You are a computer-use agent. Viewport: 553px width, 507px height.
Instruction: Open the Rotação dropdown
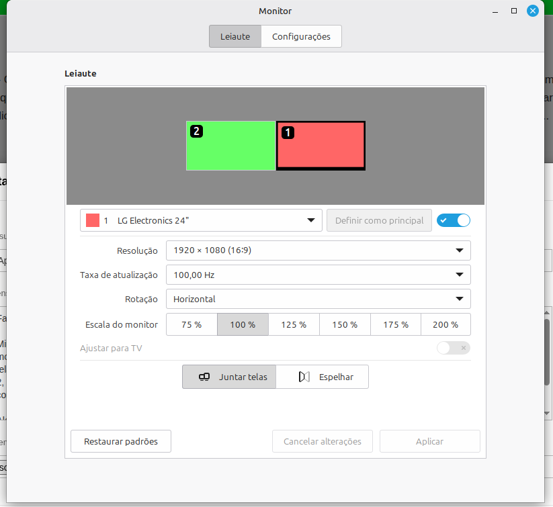coord(318,299)
